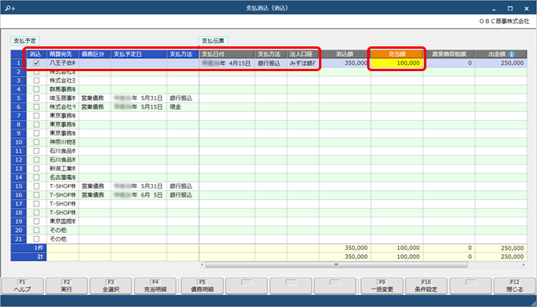
Task: Select the 支払伝票 section label
Action: click(212, 41)
